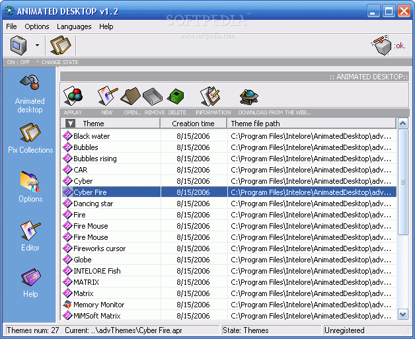Sort by Theme file path header

311,124
